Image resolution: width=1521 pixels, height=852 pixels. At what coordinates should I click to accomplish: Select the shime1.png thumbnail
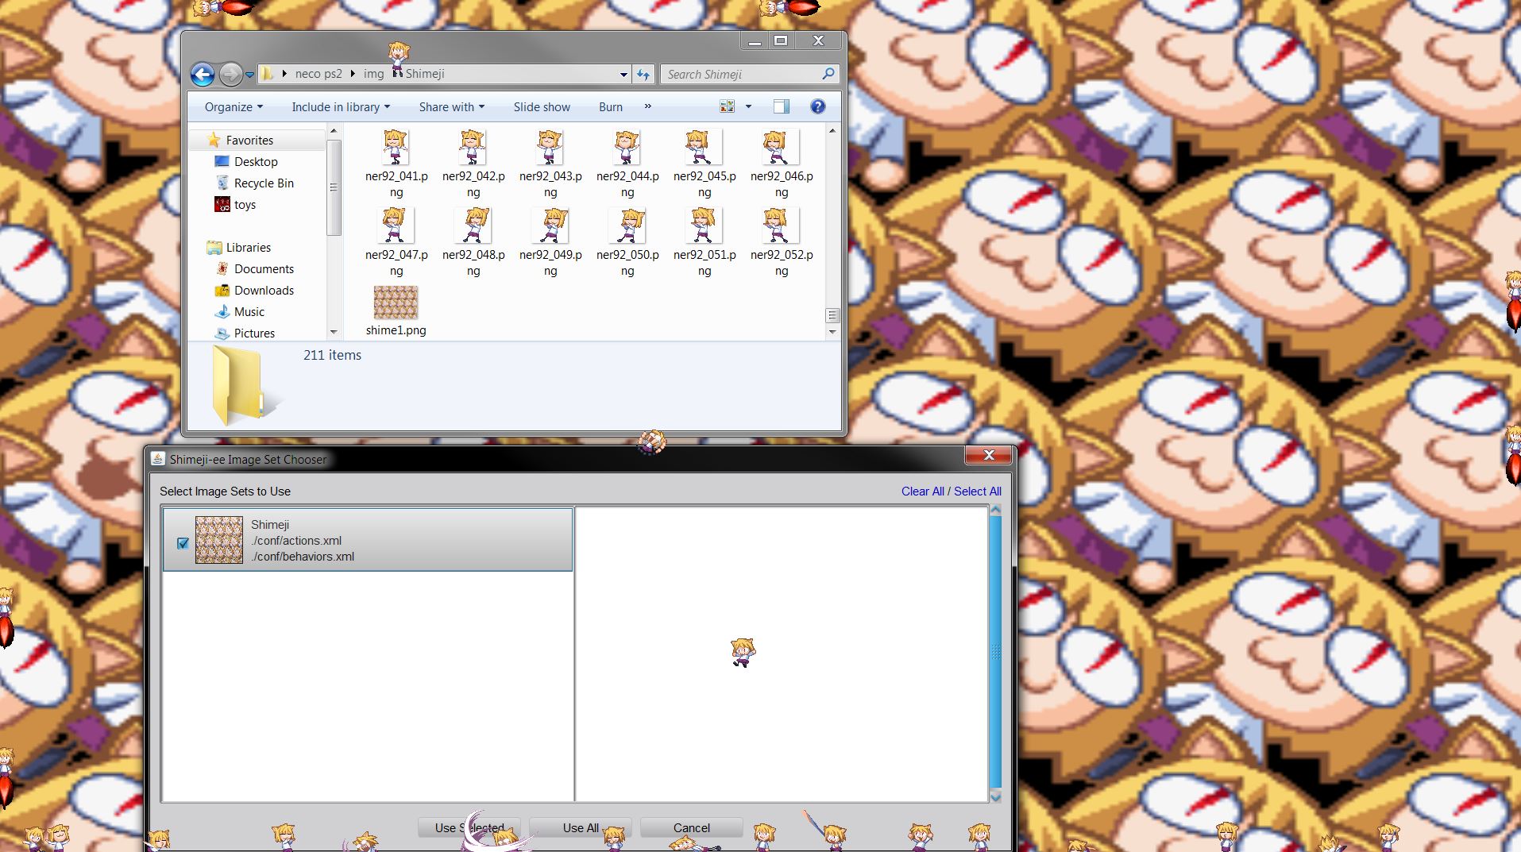[x=396, y=303]
